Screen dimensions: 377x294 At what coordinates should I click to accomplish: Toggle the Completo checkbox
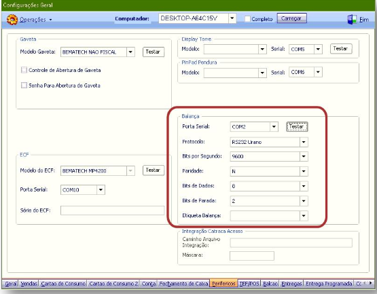247,19
